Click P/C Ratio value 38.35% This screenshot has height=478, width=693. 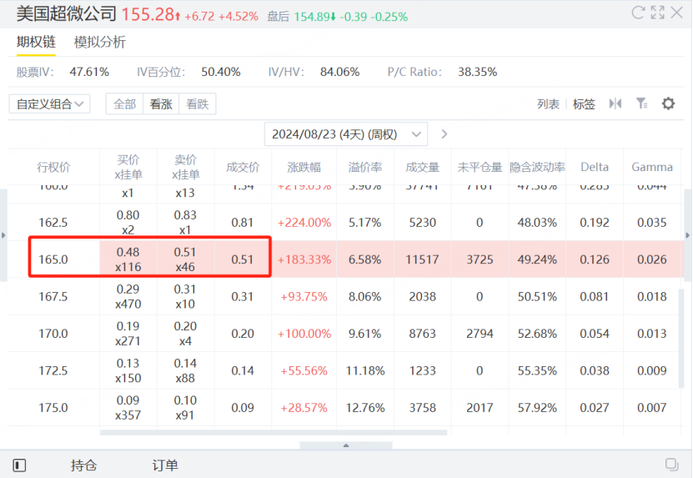pyautogui.click(x=477, y=72)
